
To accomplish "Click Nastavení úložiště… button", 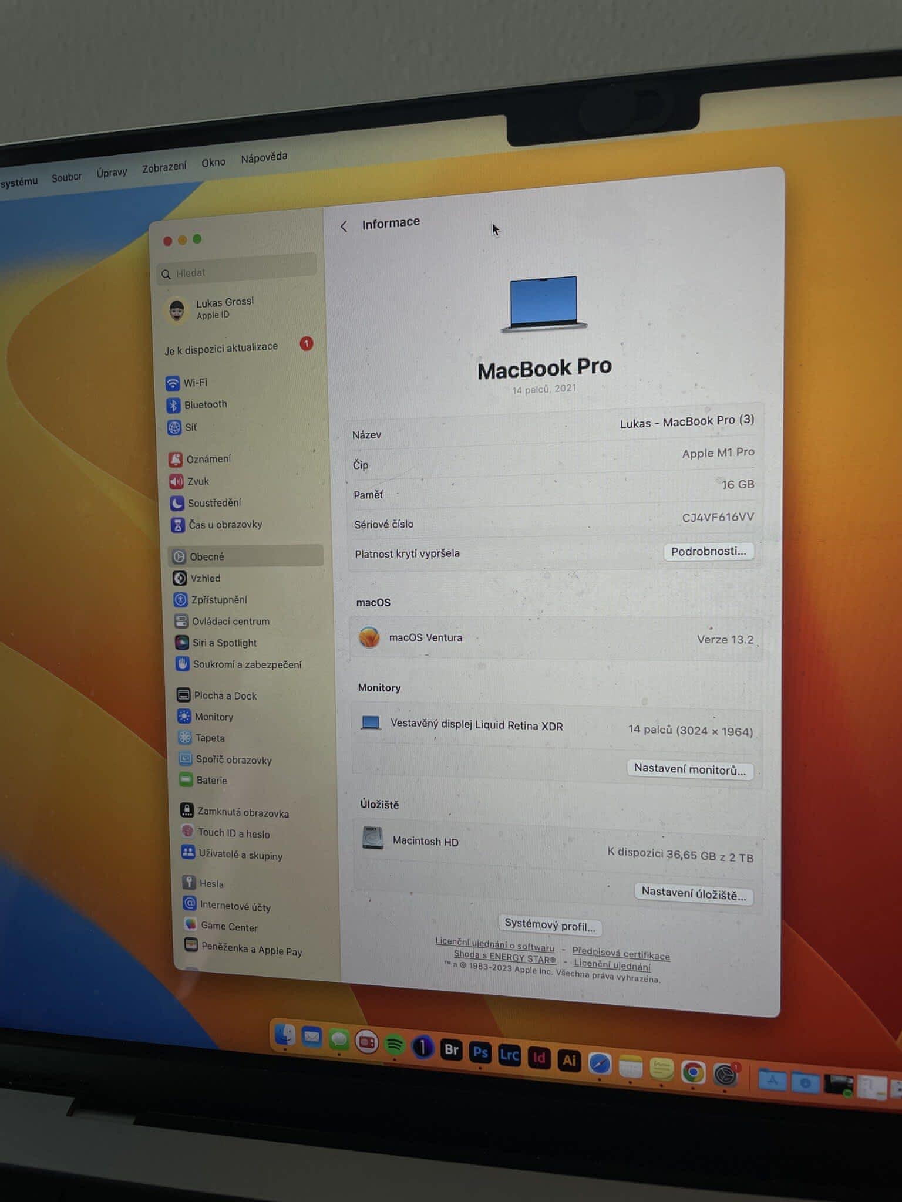I will (x=694, y=894).
